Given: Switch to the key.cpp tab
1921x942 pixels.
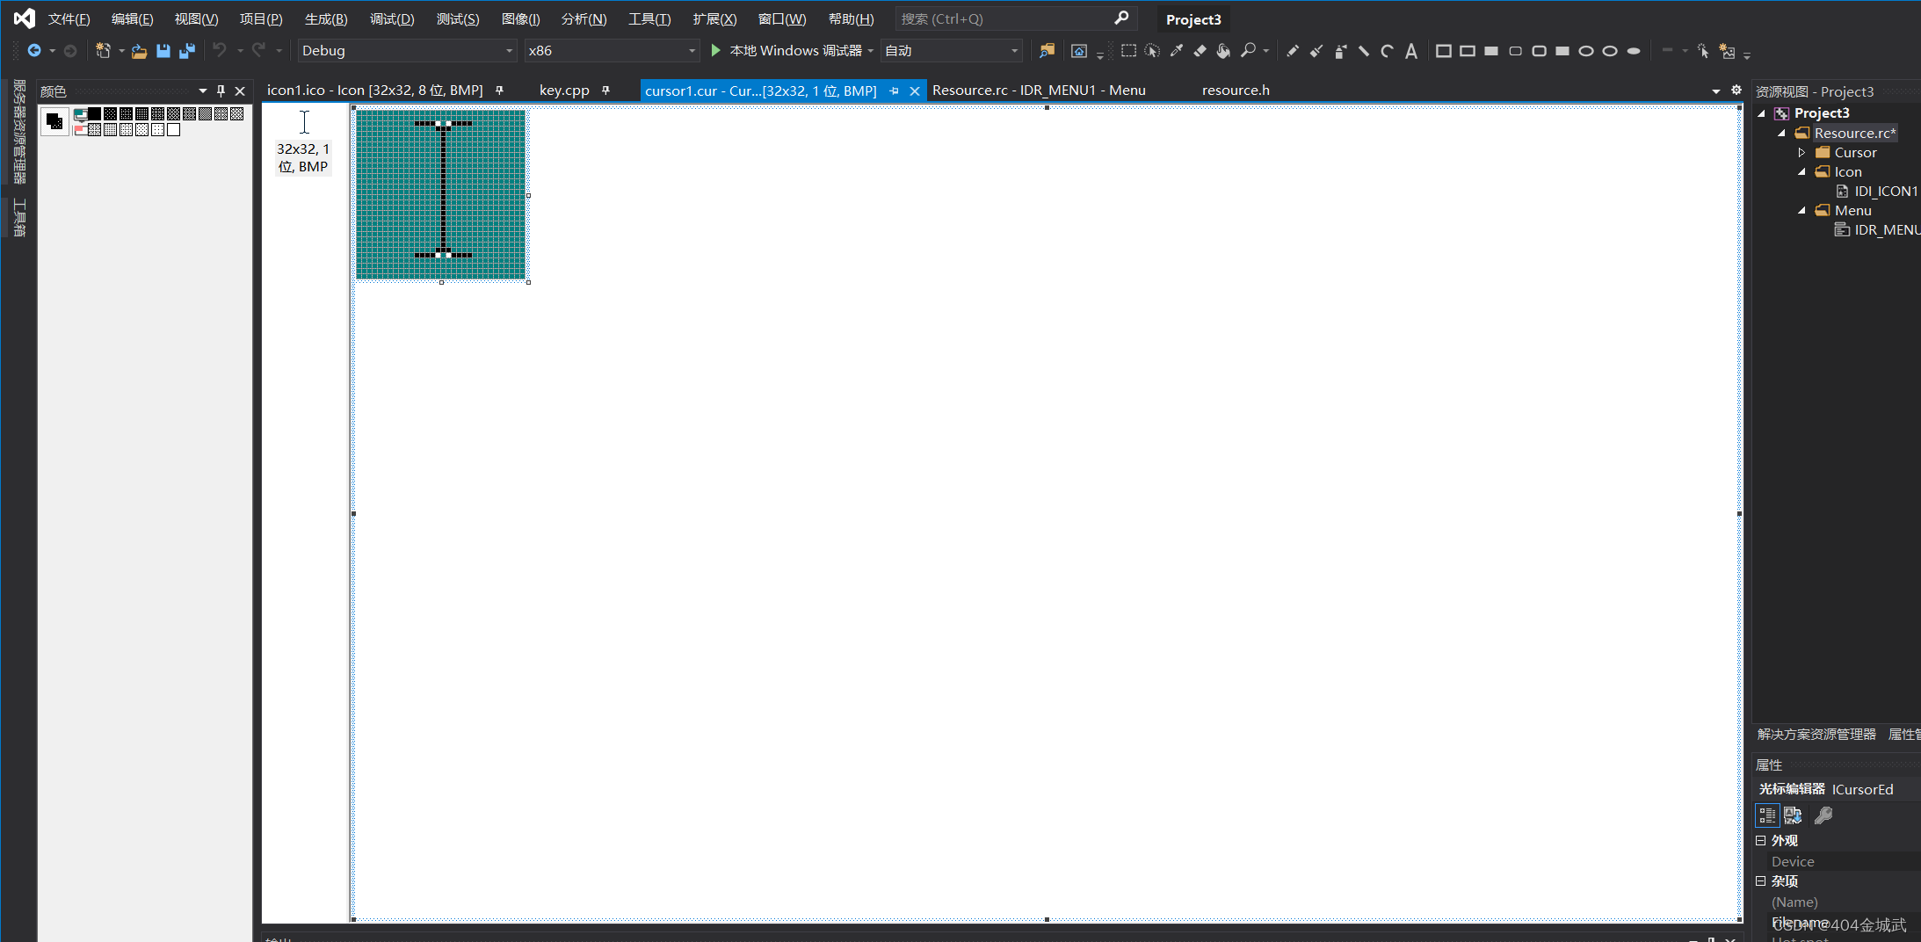Looking at the screenshot, I should (563, 91).
